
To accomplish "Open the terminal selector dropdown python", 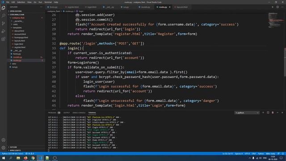I will [247, 113].
